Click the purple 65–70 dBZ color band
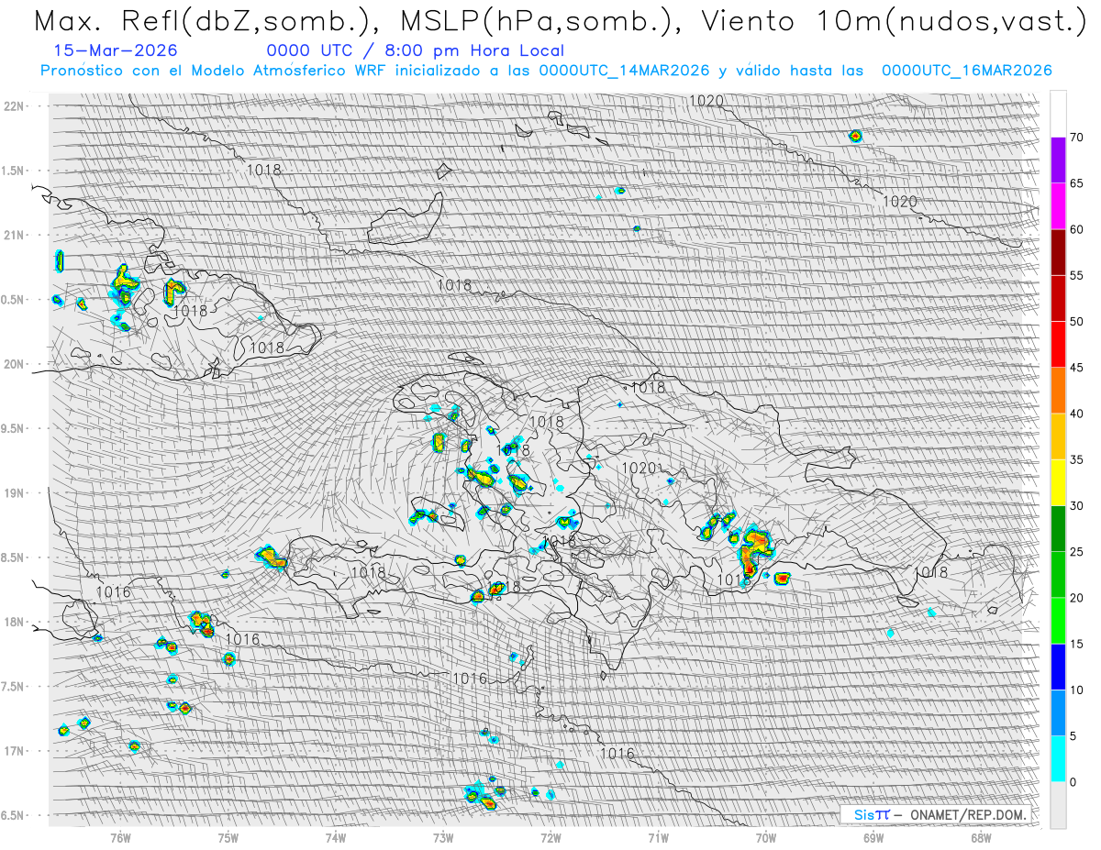This screenshot has height=850, width=1101. [1058, 160]
